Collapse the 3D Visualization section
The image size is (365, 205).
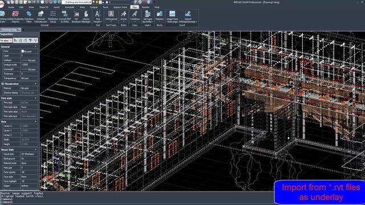(35, 84)
